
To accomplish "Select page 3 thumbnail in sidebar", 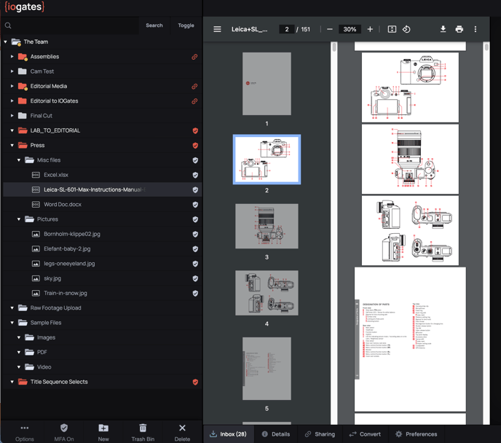I will click(267, 226).
